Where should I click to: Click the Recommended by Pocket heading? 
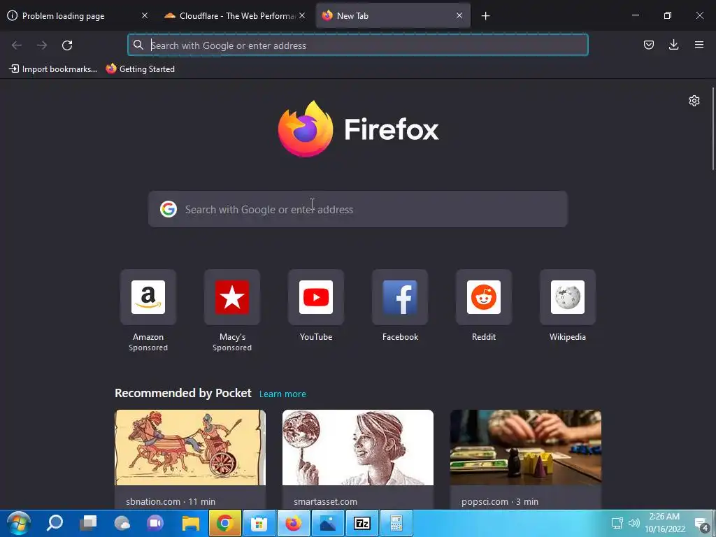(182, 393)
